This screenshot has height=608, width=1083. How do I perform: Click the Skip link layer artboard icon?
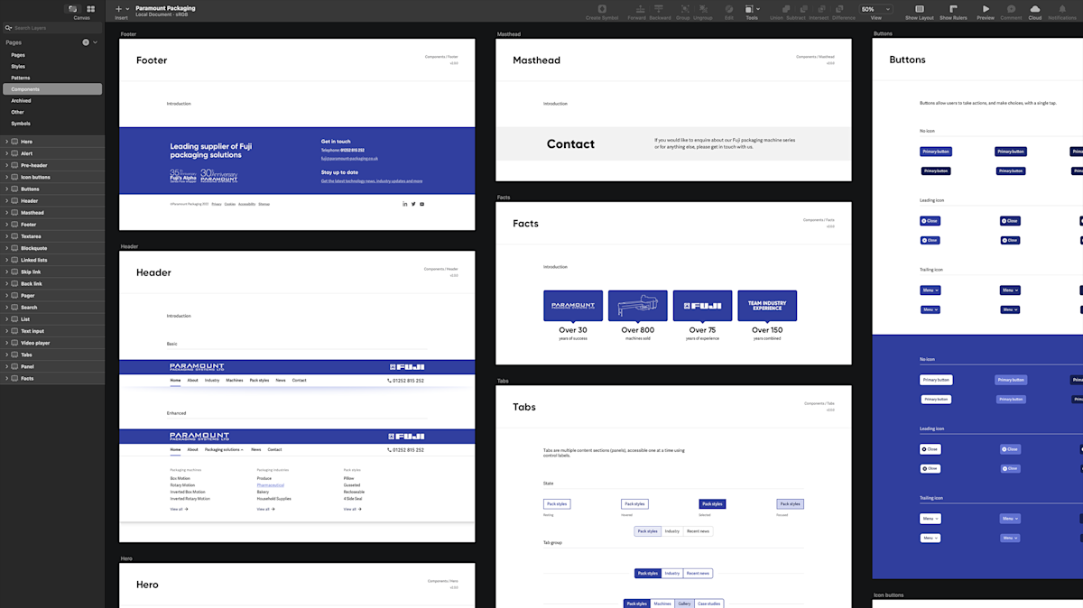coord(14,272)
